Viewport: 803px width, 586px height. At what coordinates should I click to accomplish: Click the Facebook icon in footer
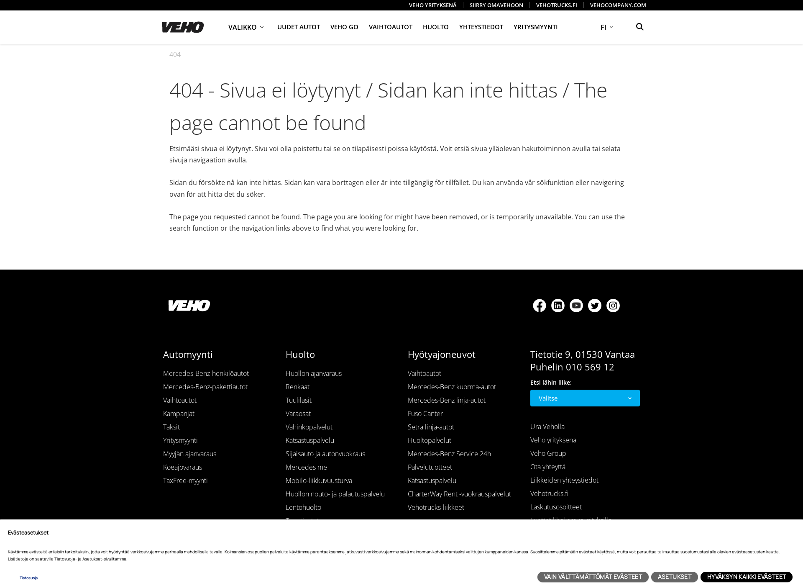pos(539,305)
